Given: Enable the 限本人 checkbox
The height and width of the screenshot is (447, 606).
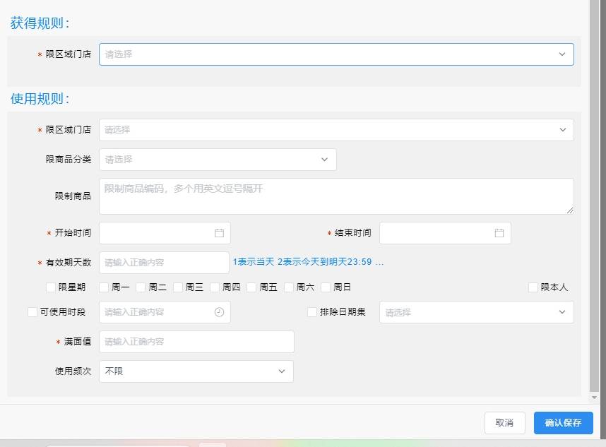Looking at the screenshot, I should click(533, 287).
